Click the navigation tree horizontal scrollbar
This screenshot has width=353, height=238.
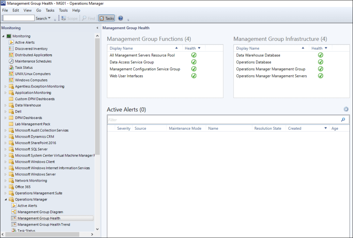coord(42,234)
